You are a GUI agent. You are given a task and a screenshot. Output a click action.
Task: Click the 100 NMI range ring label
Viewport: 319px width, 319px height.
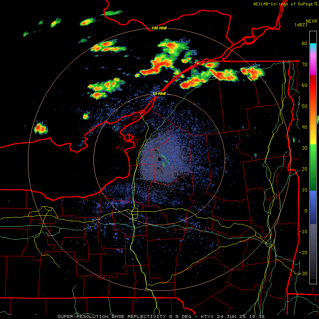[x=159, y=28]
